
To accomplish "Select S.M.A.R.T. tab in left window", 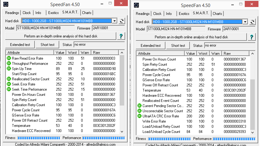I will tap(70, 12).
